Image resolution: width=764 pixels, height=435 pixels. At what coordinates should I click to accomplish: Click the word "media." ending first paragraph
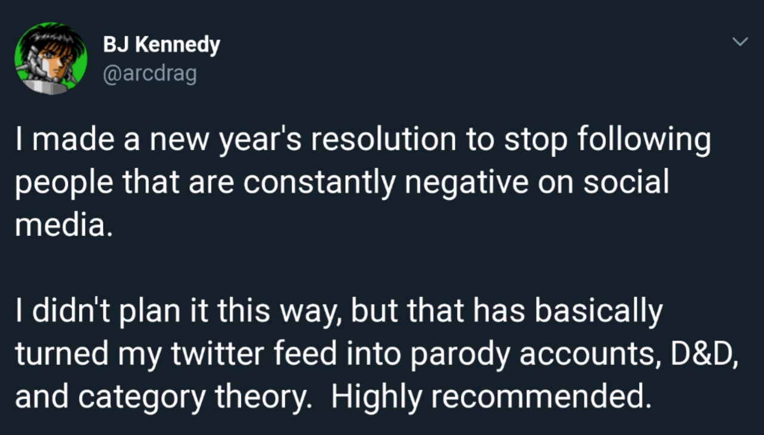64,226
